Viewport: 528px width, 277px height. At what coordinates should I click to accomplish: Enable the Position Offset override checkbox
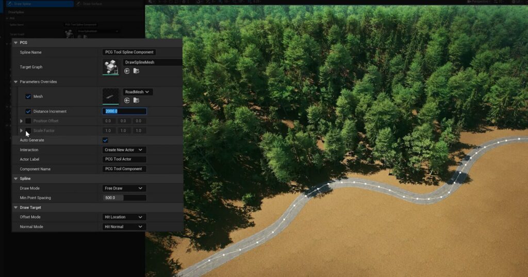[28, 121]
